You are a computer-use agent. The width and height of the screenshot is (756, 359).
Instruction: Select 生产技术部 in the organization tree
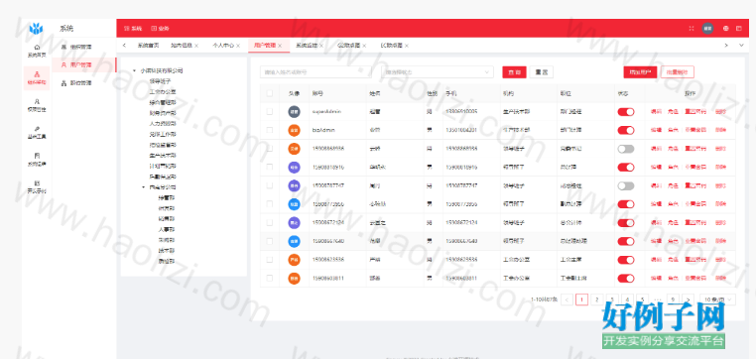tap(163, 155)
